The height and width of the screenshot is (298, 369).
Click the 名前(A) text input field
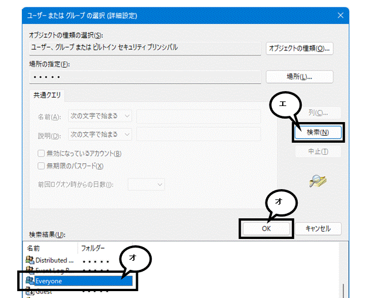pyautogui.click(x=199, y=116)
